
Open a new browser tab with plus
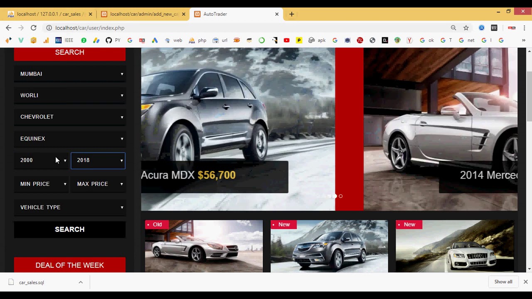pyautogui.click(x=292, y=14)
